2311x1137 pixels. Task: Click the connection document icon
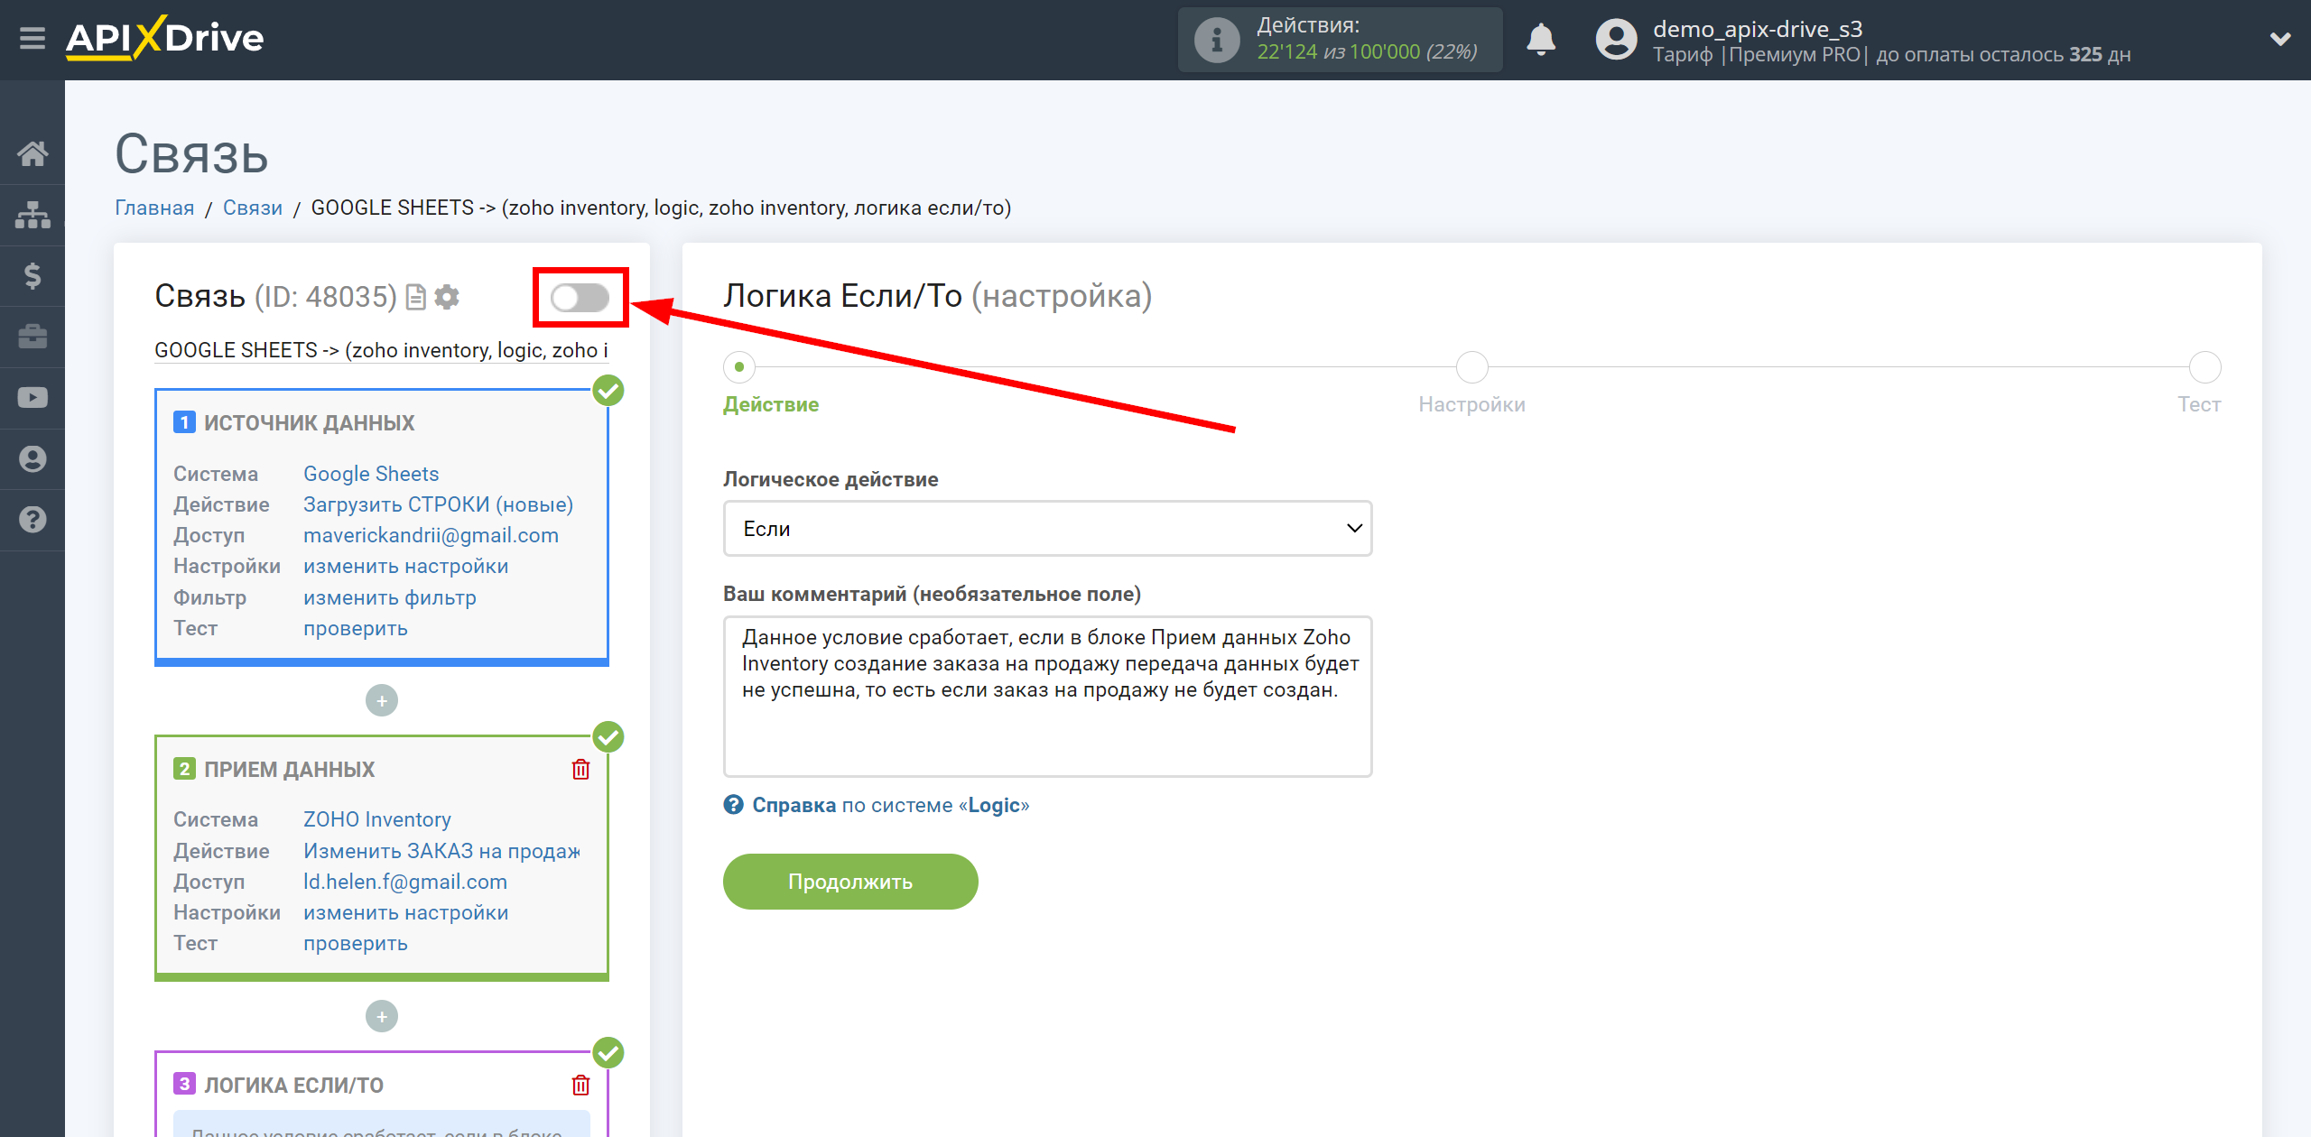415,297
